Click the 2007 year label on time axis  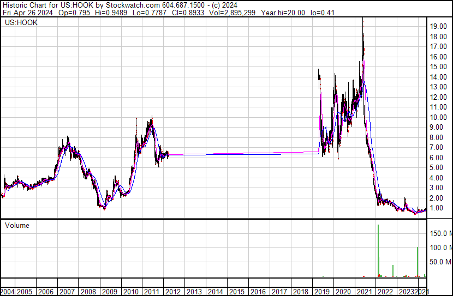coord(68,291)
